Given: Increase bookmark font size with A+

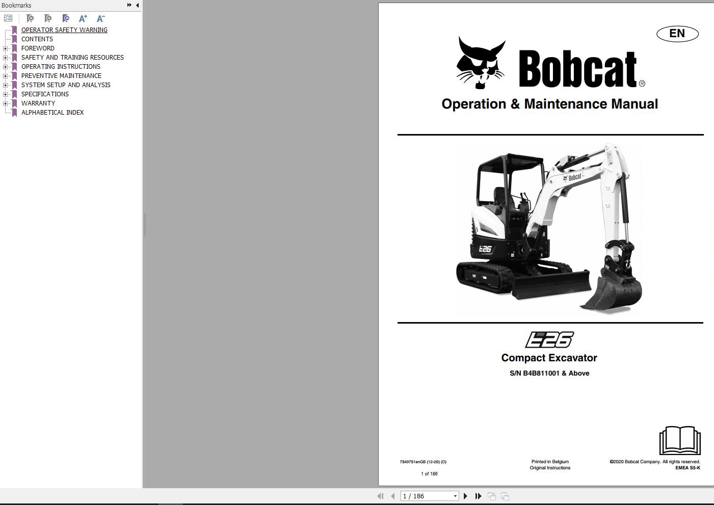Looking at the screenshot, I should 83,18.
